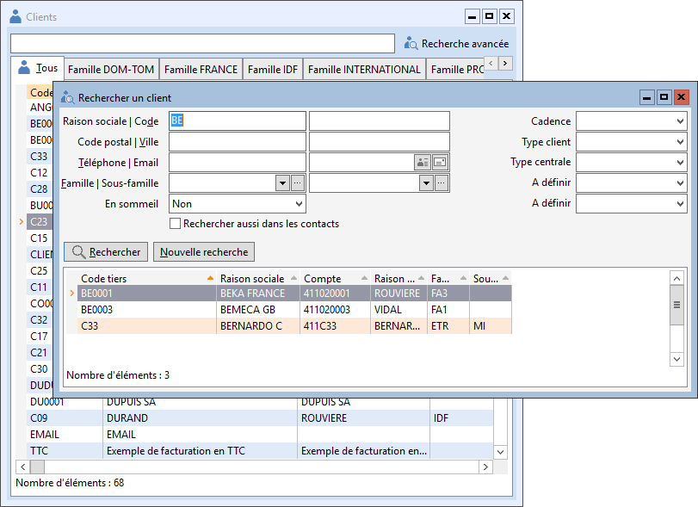Click the contact card icon in Email field

pos(422,163)
